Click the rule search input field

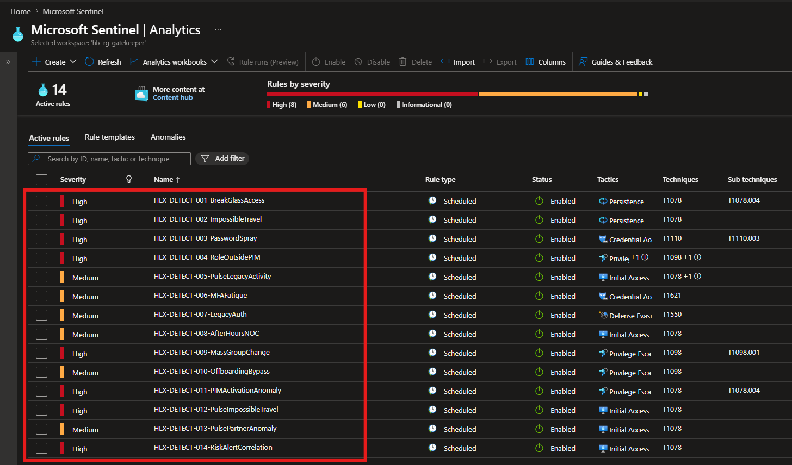(x=109, y=159)
